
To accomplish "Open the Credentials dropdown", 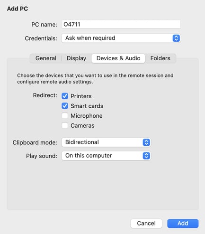I will [x=121, y=38].
